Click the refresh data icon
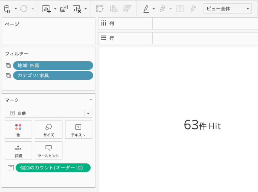This screenshot has width=258, height=192. [24, 9]
